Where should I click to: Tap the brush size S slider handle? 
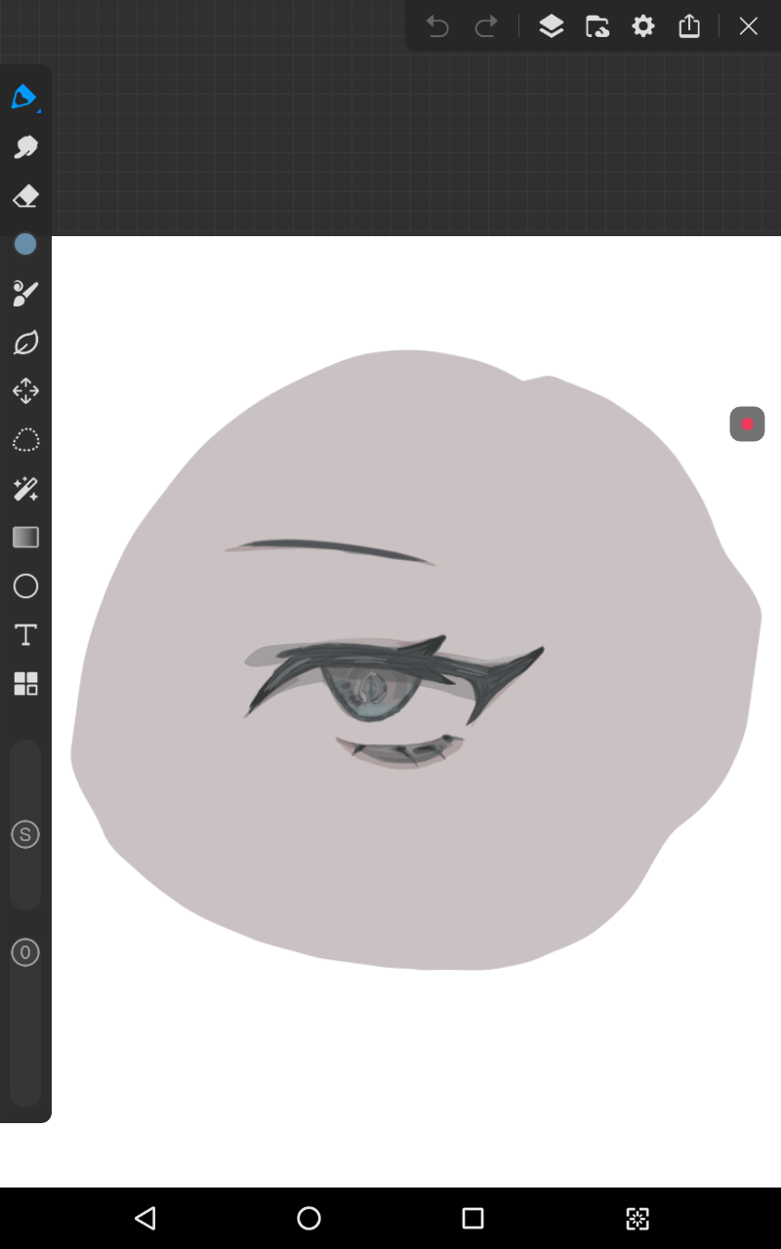click(x=25, y=834)
